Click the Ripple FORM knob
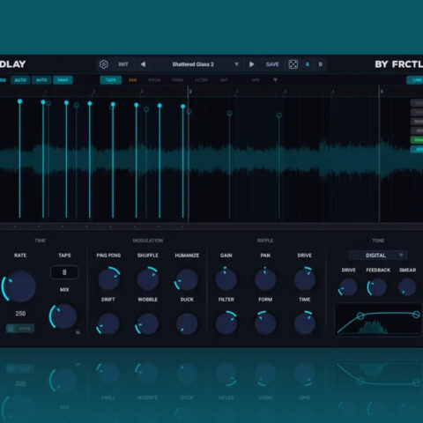The image size is (423, 423). tap(265, 323)
